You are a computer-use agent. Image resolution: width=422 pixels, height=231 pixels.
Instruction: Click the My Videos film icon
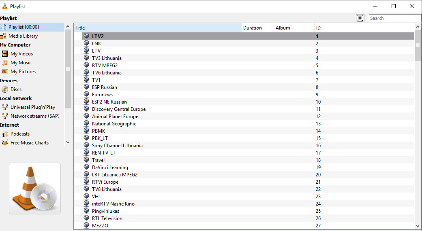[5, 54]
